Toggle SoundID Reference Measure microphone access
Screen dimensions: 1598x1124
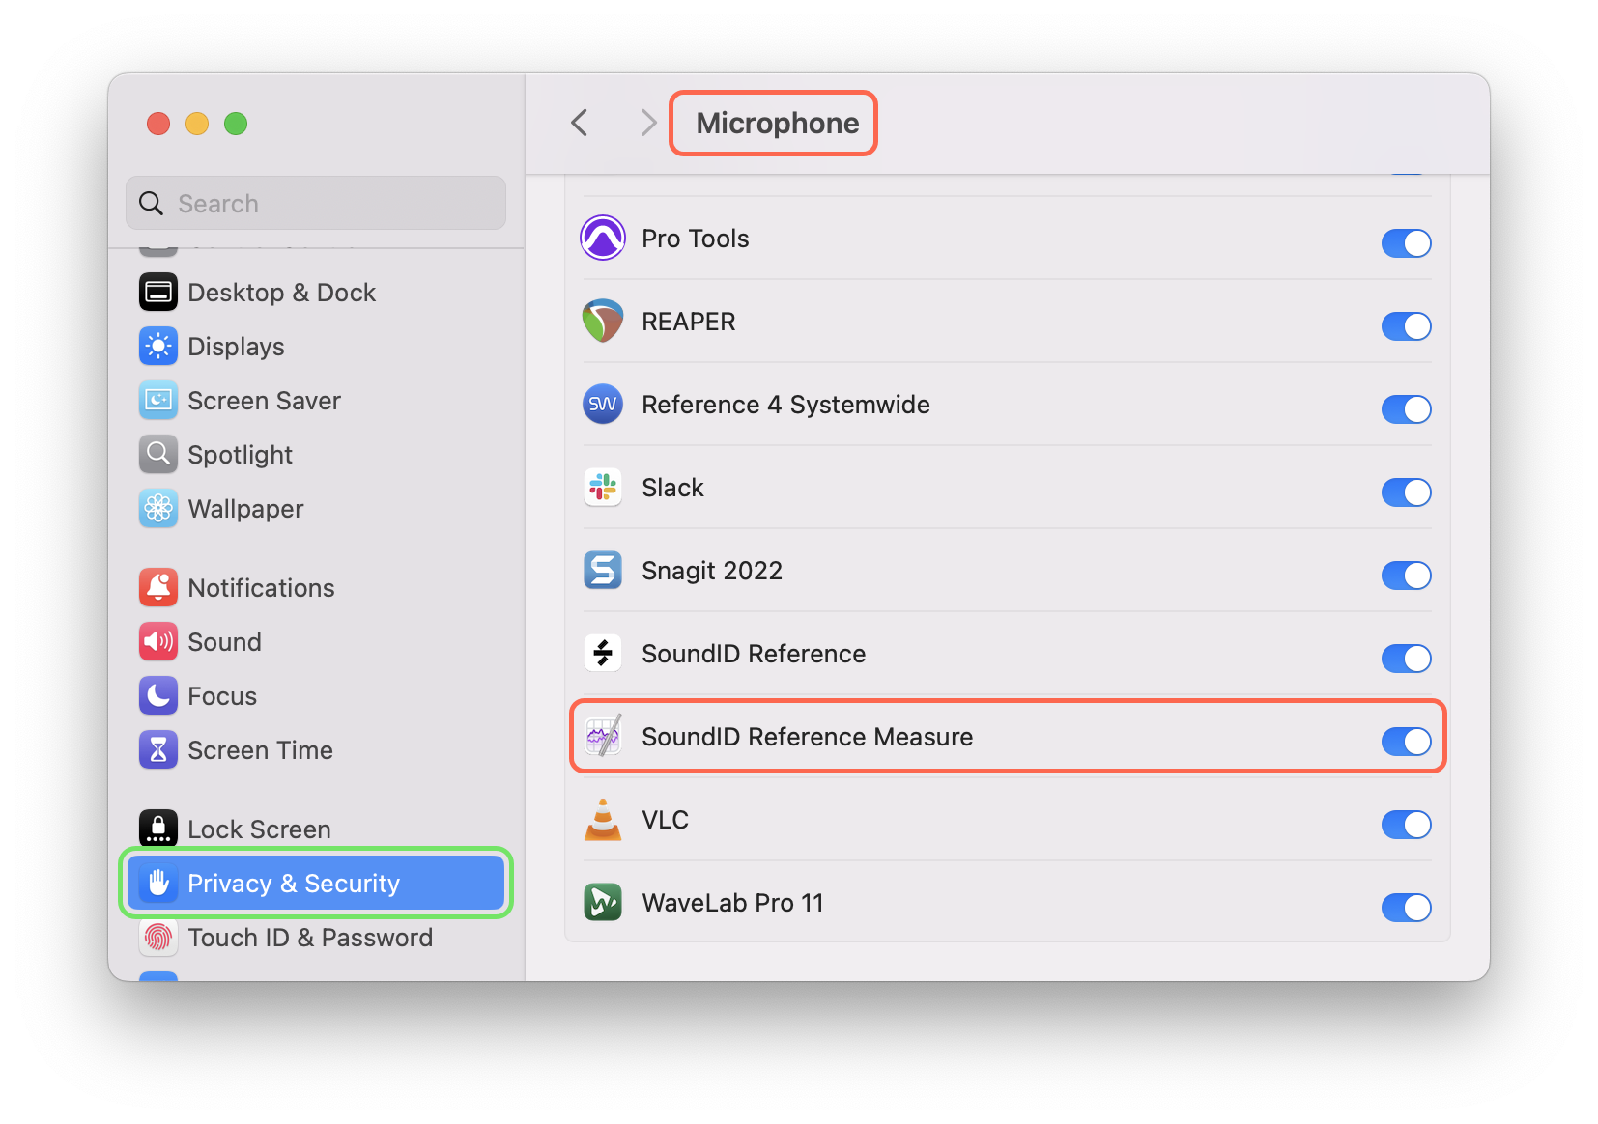(1407, 742)
